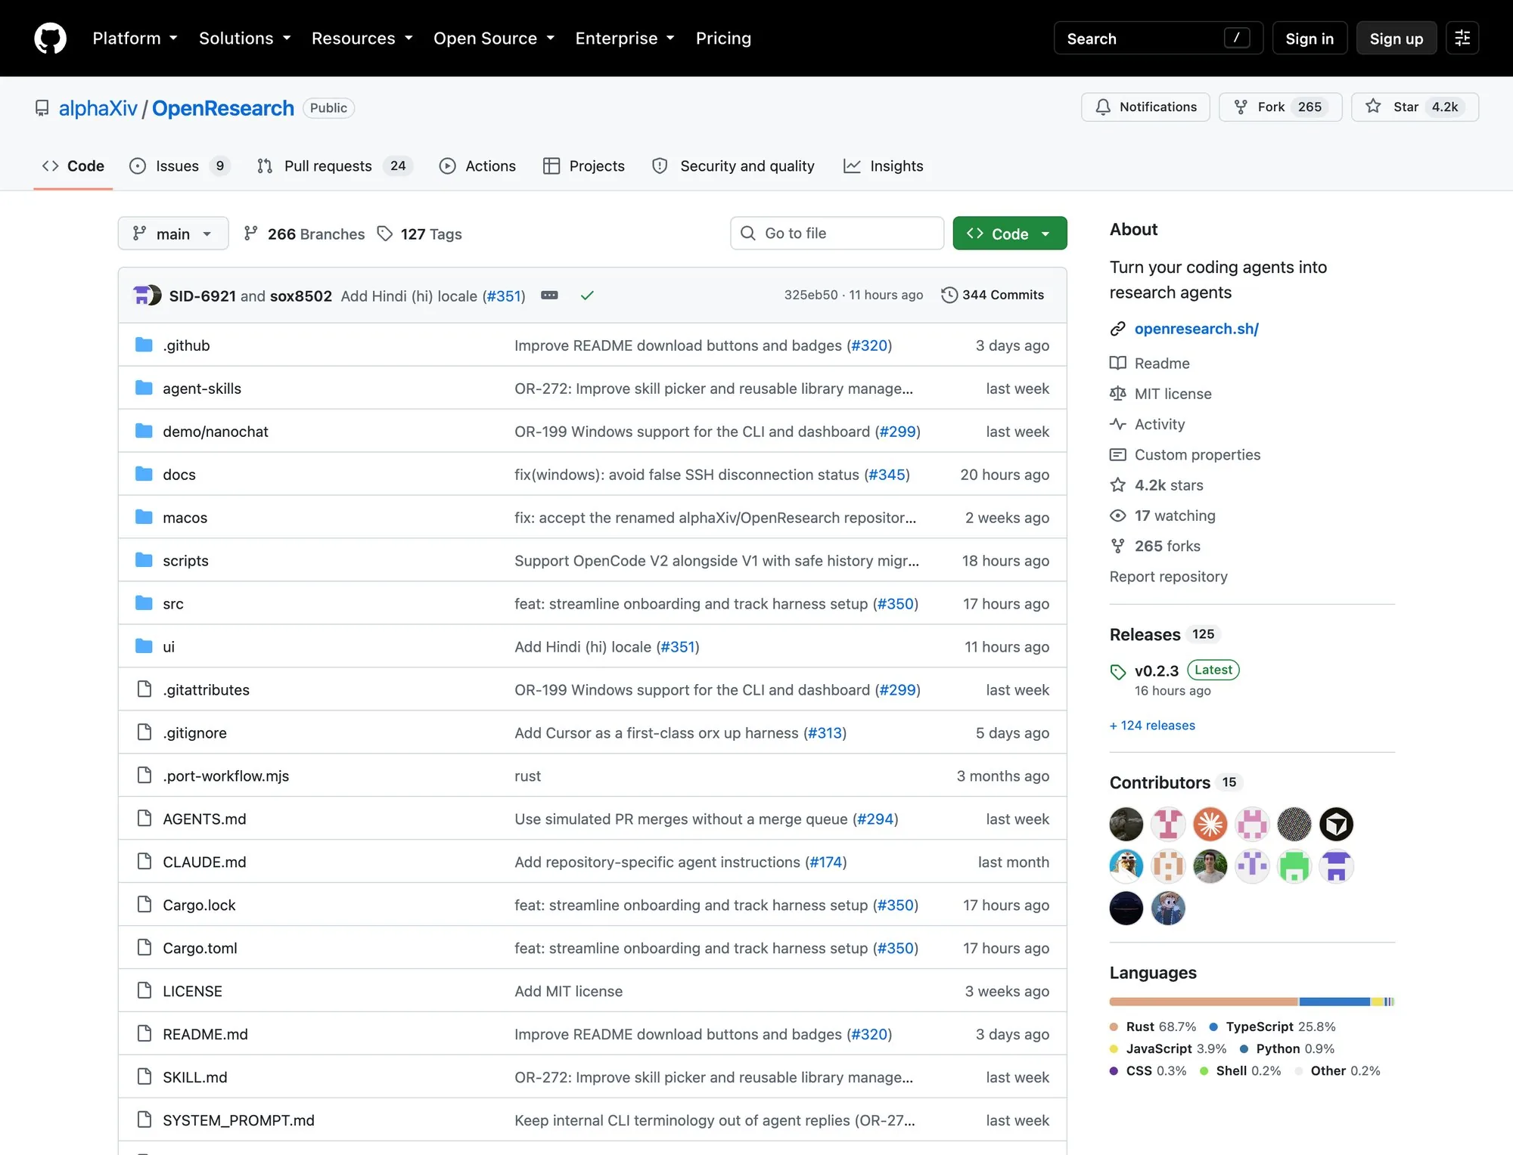Expand the commit message ellipsis icon
This screenshot has height=1155, width=1513.
(x=550, y=296)
